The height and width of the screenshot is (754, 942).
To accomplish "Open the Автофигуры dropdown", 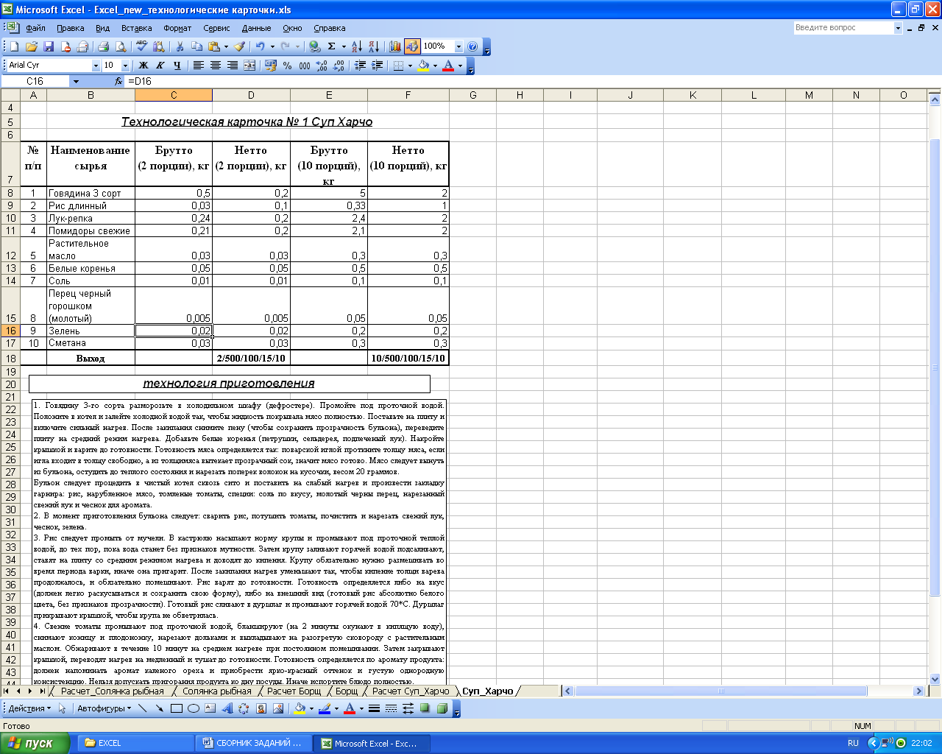I will [104, 708].
